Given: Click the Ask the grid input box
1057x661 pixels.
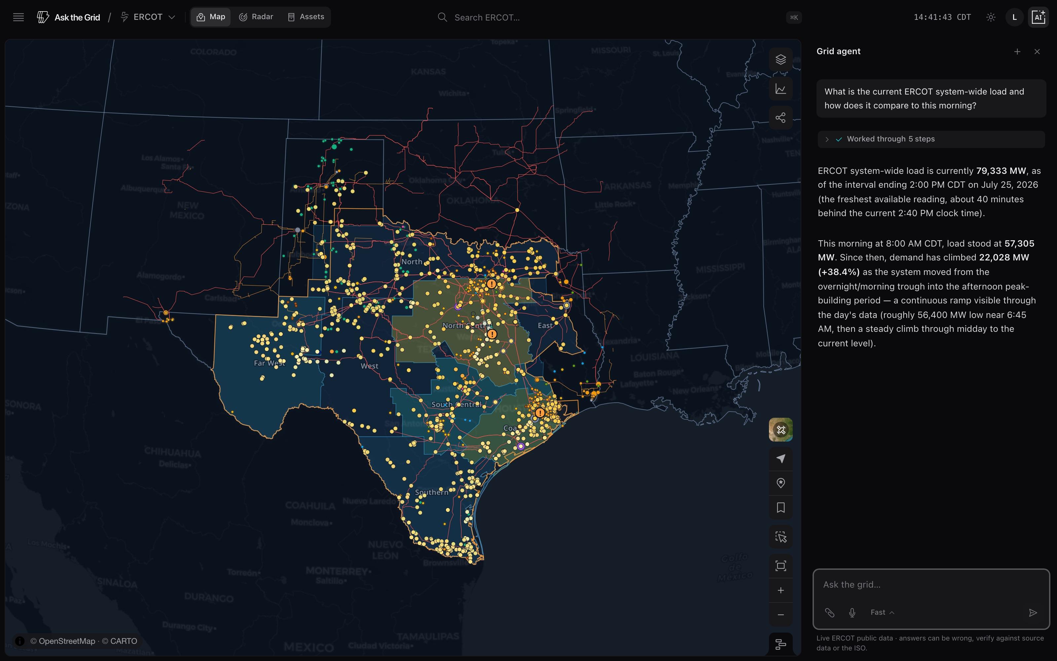Looking at the screenshot, I should (931, 585).
